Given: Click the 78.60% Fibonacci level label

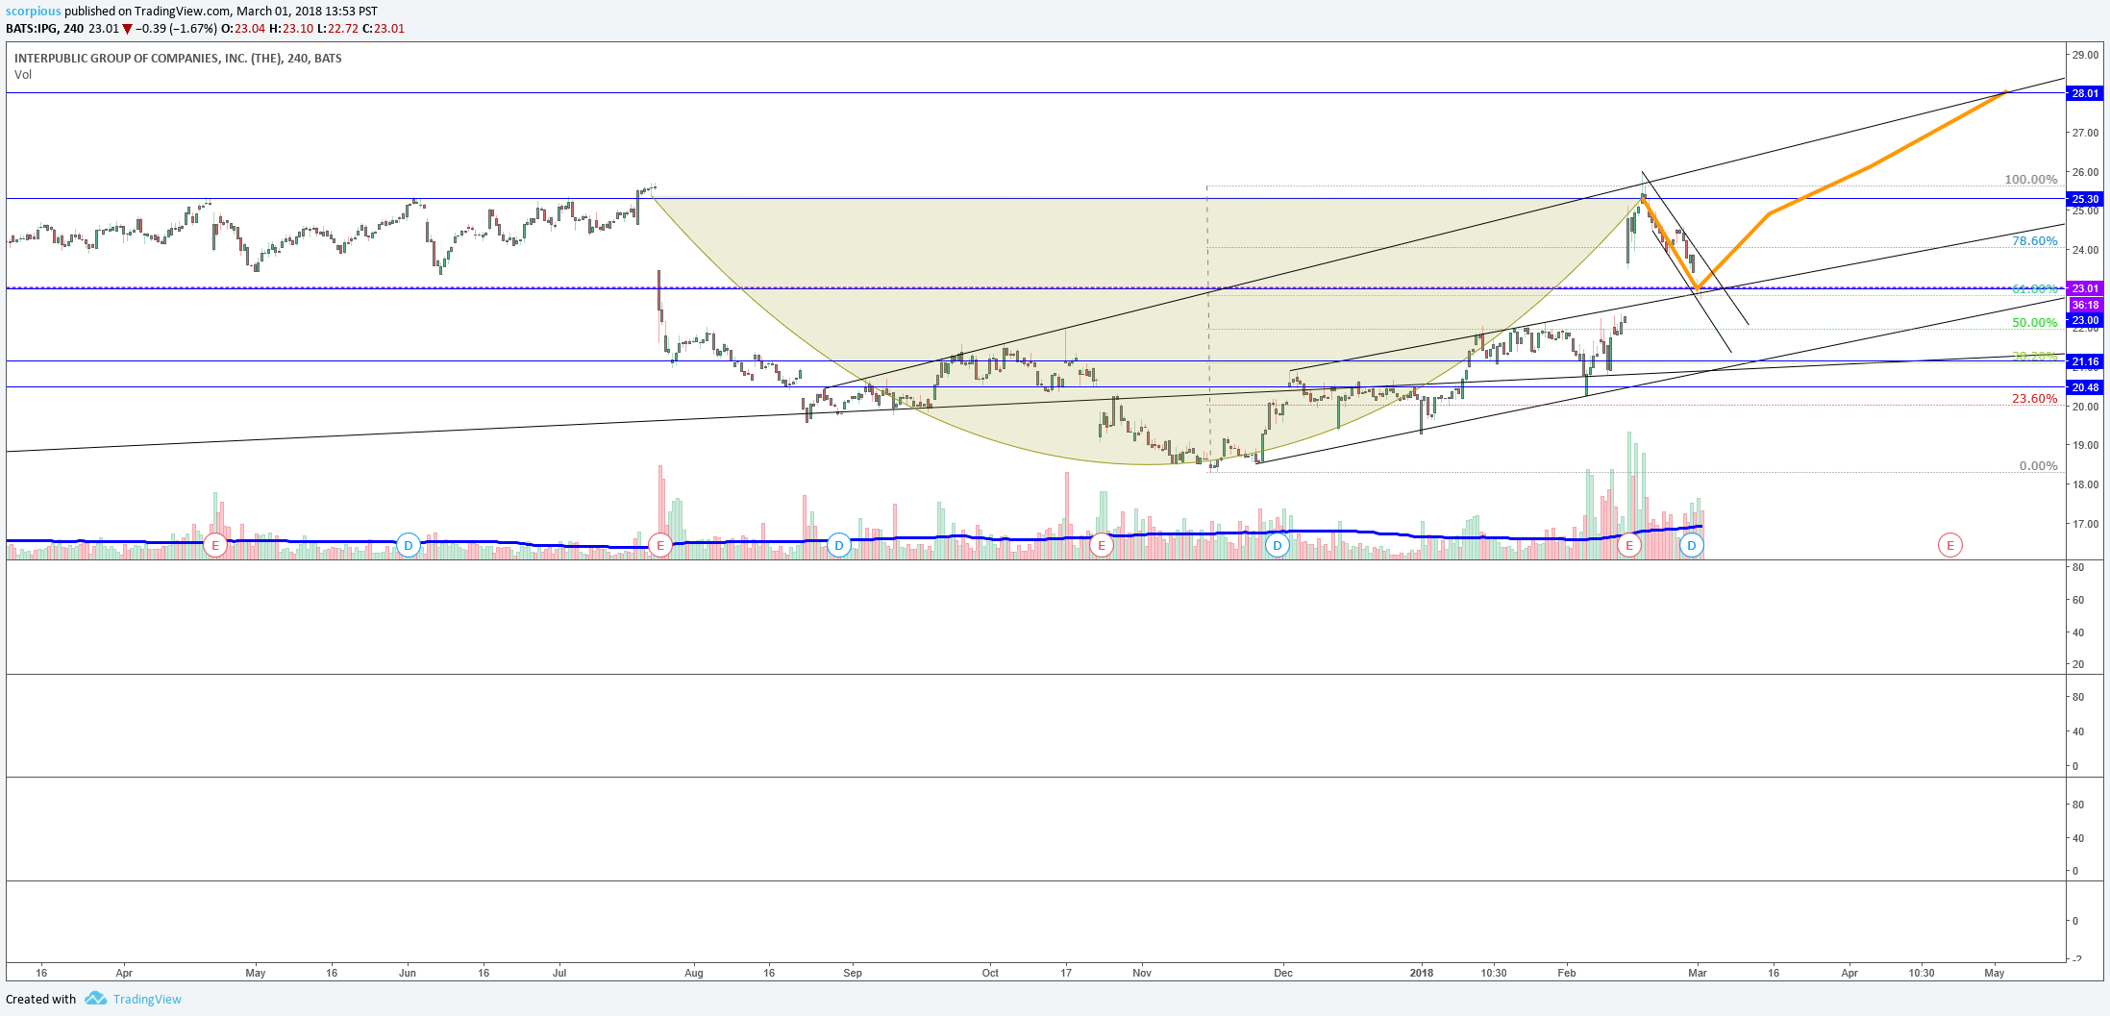Looking at the screenshot, I should coord(2034,241).
